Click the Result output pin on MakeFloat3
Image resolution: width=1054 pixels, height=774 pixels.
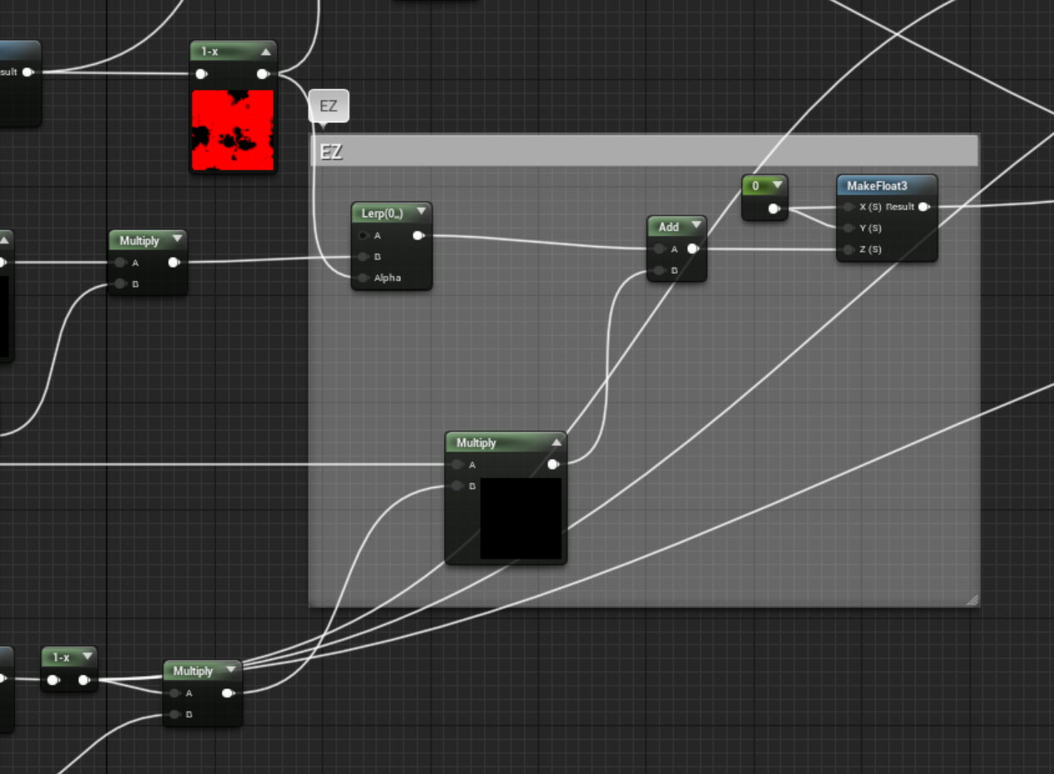point(923,207)
